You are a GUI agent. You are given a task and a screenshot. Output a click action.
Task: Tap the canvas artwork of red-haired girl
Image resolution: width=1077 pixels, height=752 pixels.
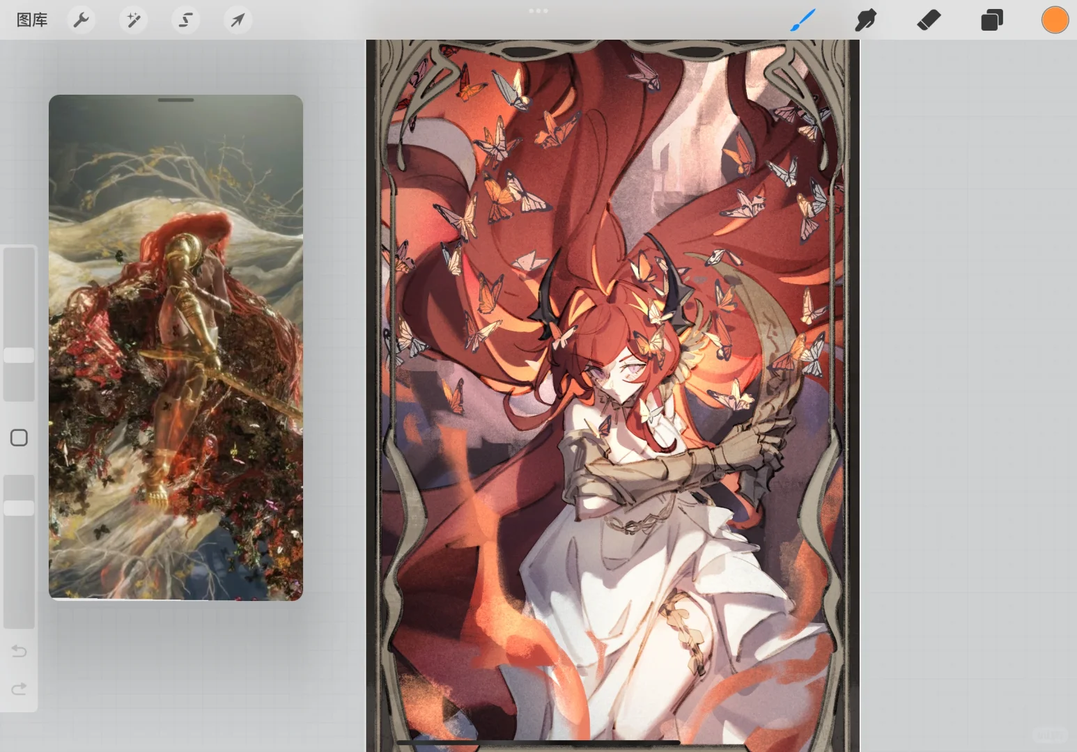(613, 395)
